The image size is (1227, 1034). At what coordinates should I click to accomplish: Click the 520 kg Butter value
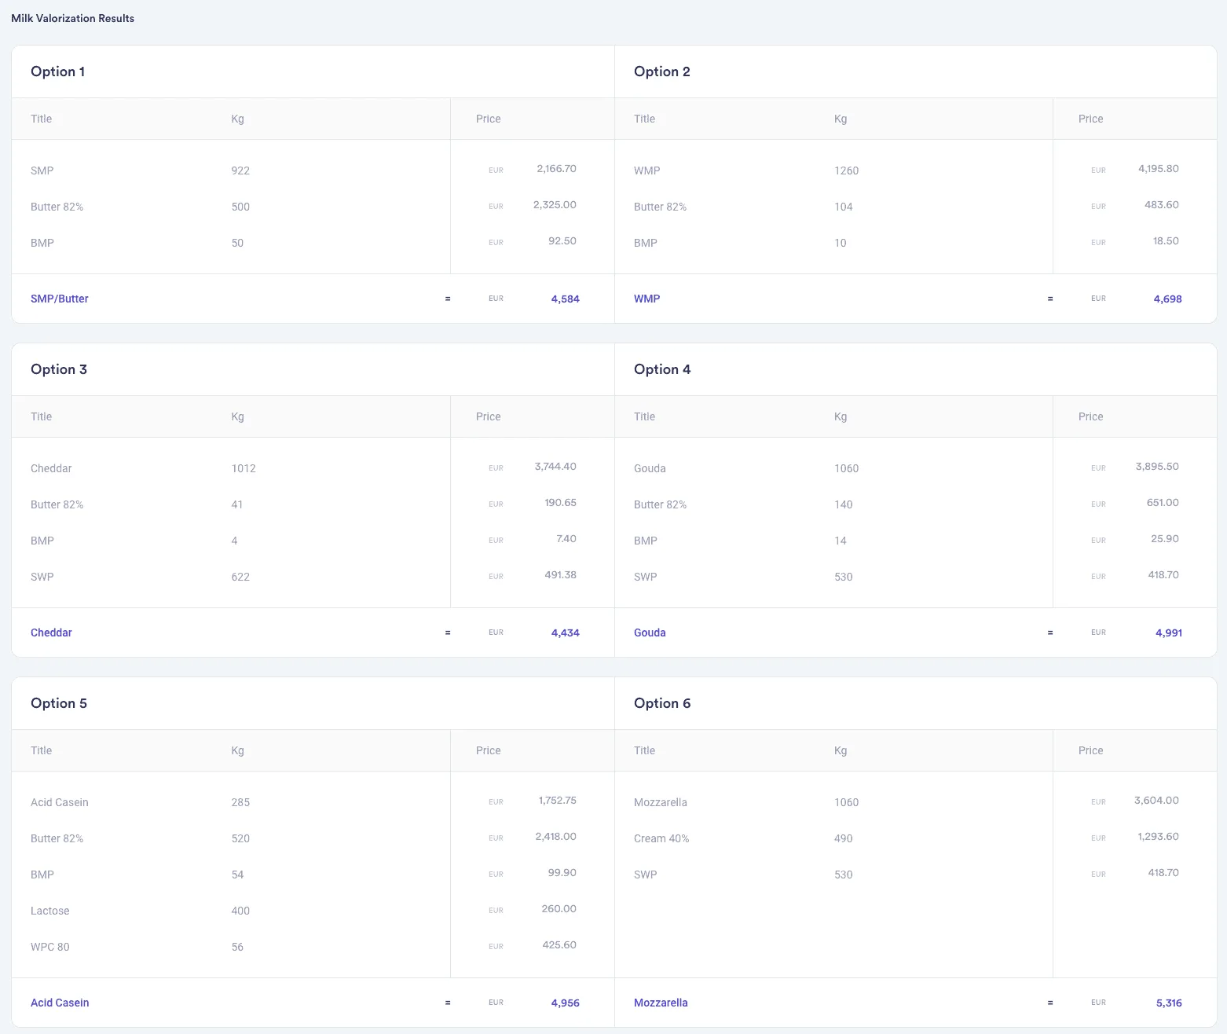tap(240, 838)
